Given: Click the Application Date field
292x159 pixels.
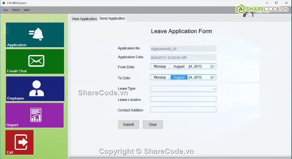Looking at the screenshot, I should [x=183, y=57].
